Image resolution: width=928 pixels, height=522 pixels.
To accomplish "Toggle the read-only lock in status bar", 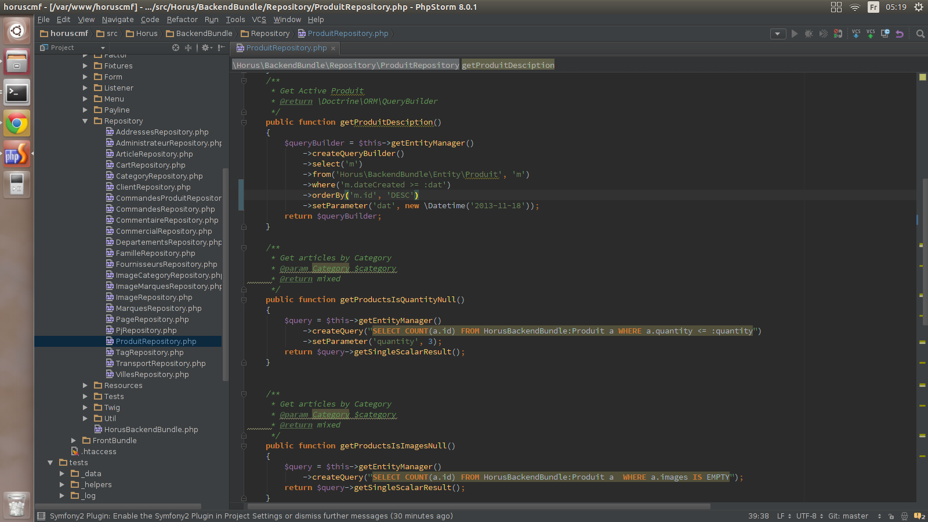I will pos(891,516).
